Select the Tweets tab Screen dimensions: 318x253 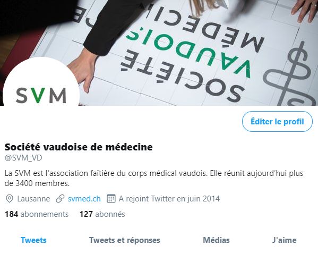pos(33,240)
